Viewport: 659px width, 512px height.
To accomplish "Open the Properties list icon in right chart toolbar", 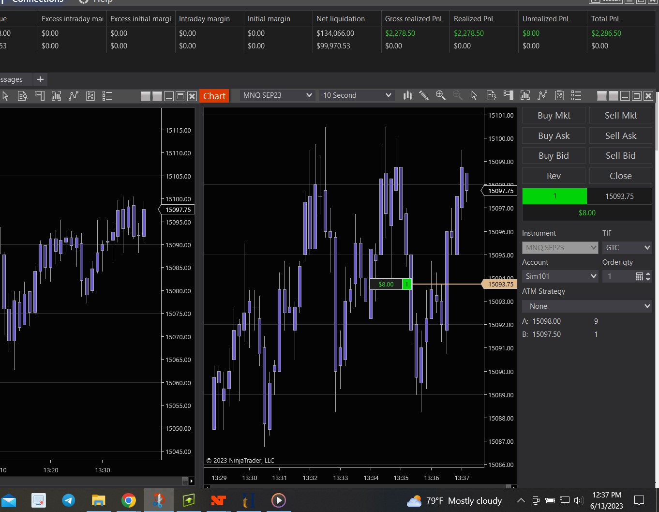I will coord(576,95).
